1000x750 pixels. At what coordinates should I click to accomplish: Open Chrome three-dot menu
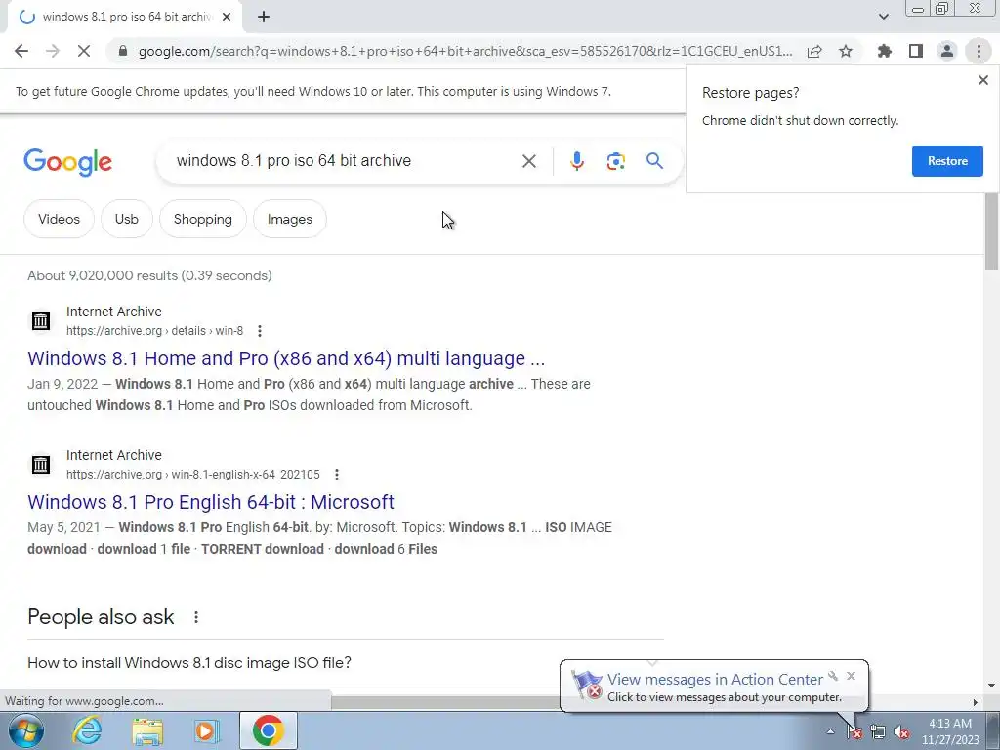(979, 51)
